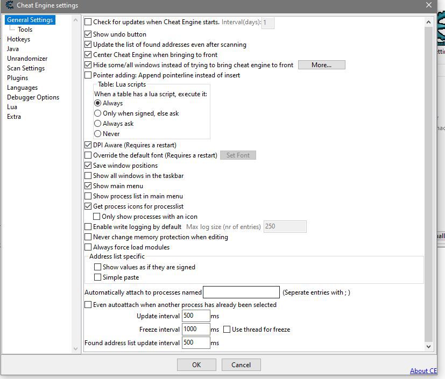Enable Always force load modules
The width and height of the screenshot is (445, 379).
click(88, 247)
